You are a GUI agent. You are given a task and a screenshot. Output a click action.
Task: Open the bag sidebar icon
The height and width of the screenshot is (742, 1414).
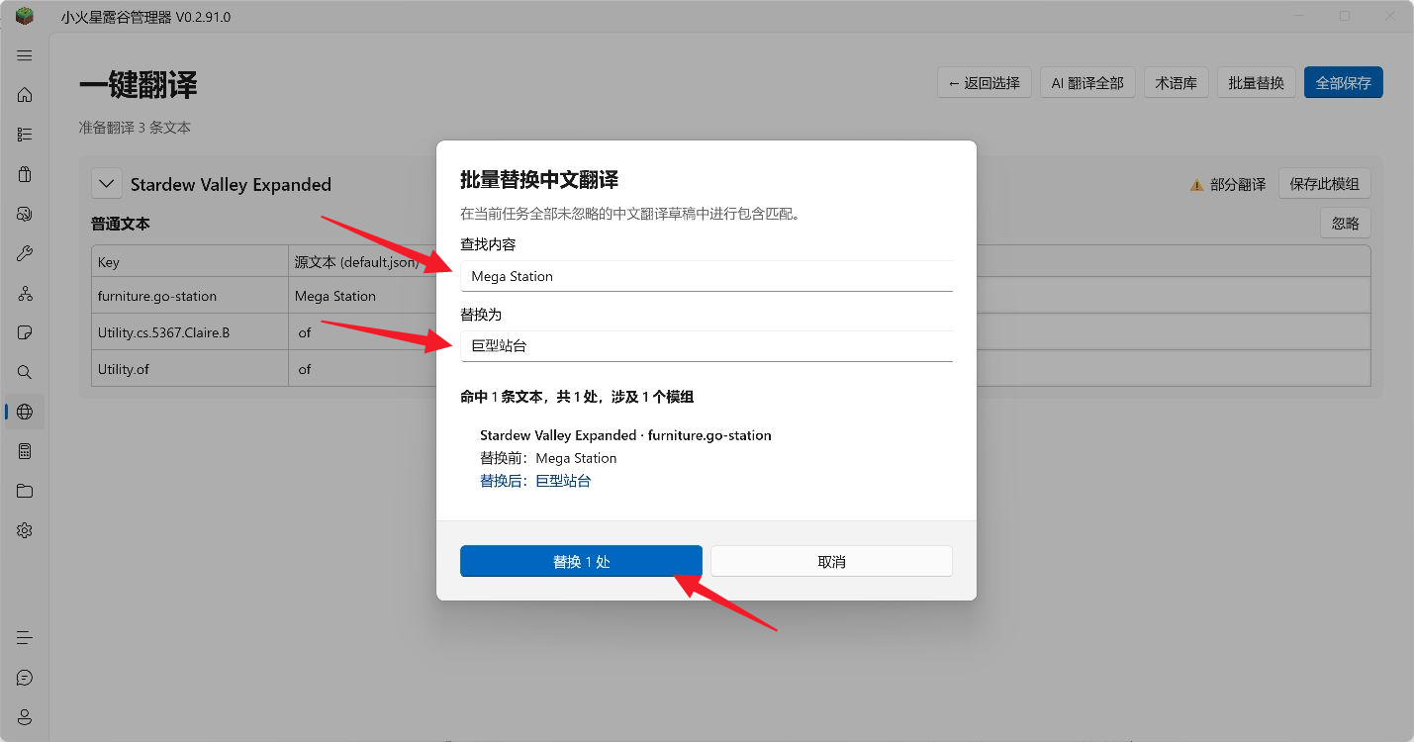[x=25, y=174]
